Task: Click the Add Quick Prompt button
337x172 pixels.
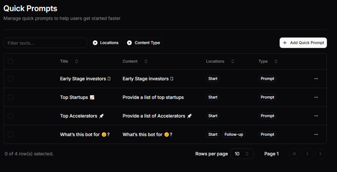Action: pyautogui.click(x=303, y=43)
